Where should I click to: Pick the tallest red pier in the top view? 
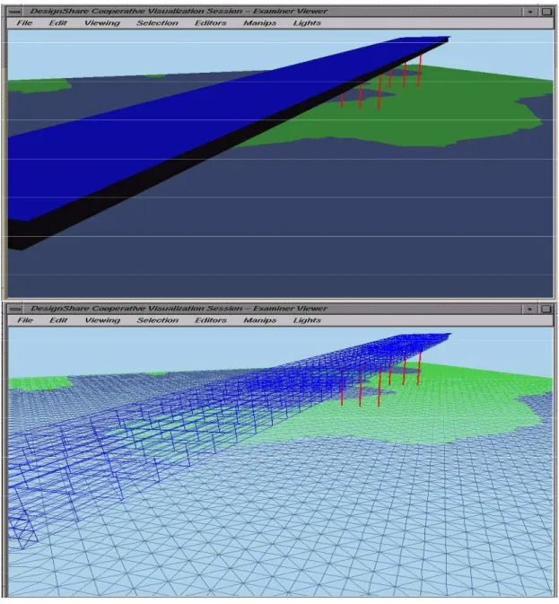(380, 92)
